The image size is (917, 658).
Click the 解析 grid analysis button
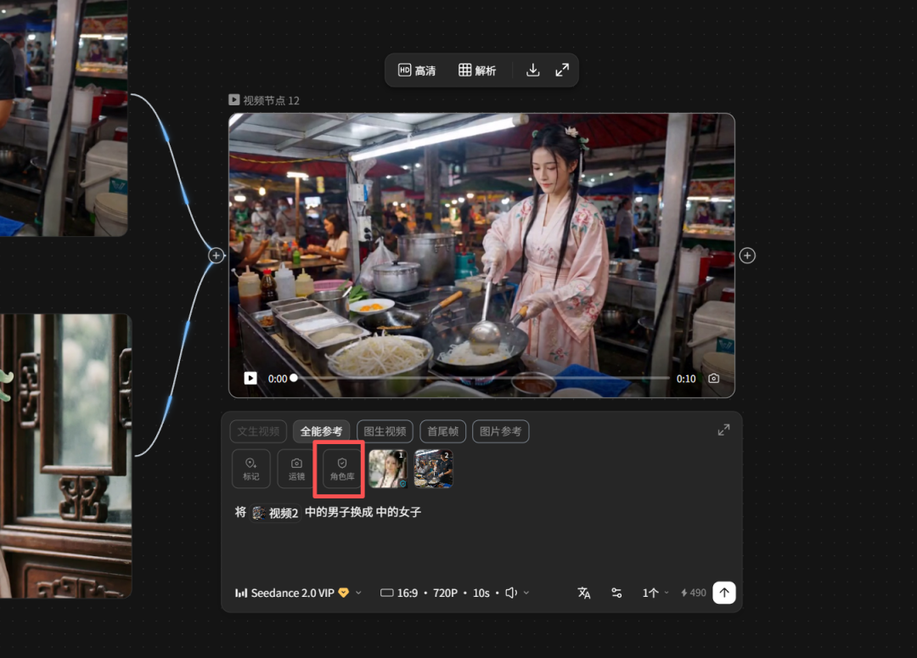point(477,70)
